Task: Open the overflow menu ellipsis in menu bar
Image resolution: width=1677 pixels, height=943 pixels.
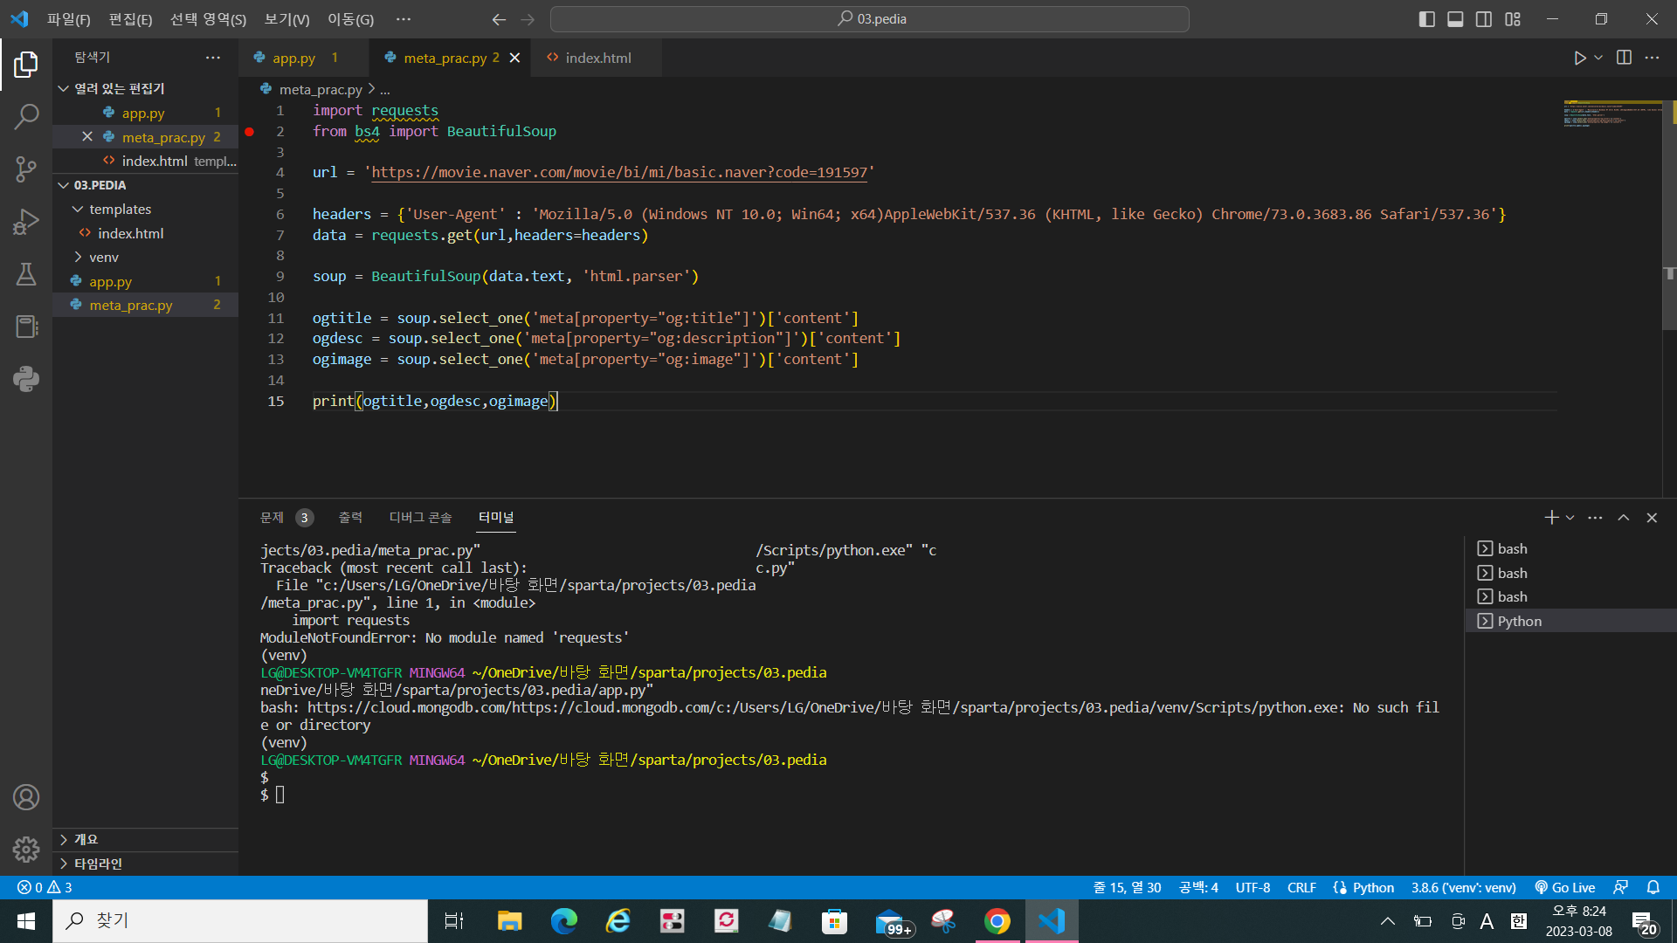Action: (403, 19)
